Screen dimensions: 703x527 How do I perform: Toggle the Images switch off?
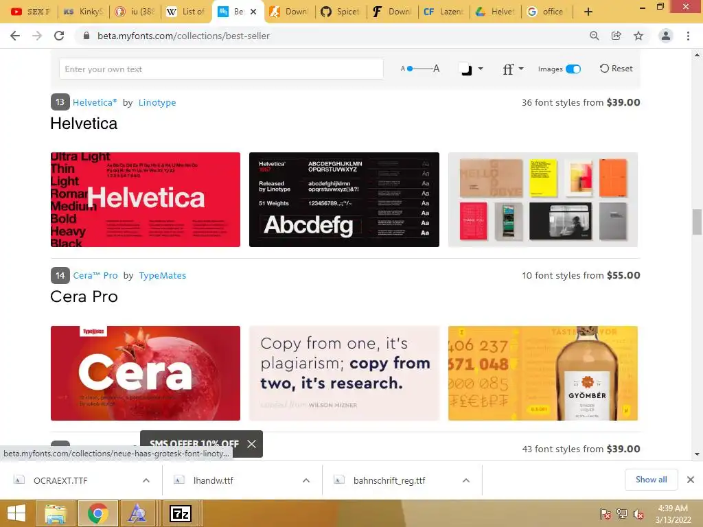573,69
